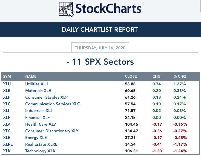Click the XLI symbol link

click(6, 111)
